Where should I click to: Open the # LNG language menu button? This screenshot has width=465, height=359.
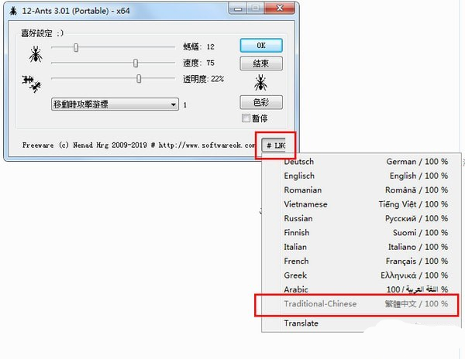click(x=274, y=145)
